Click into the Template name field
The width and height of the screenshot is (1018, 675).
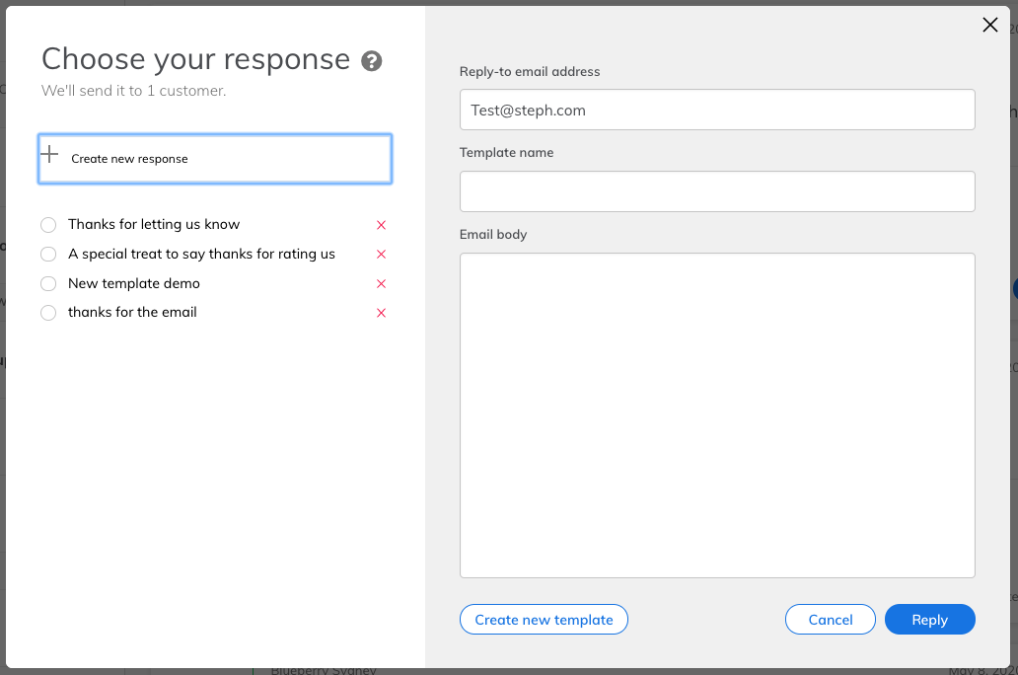(x=717, y=191)
